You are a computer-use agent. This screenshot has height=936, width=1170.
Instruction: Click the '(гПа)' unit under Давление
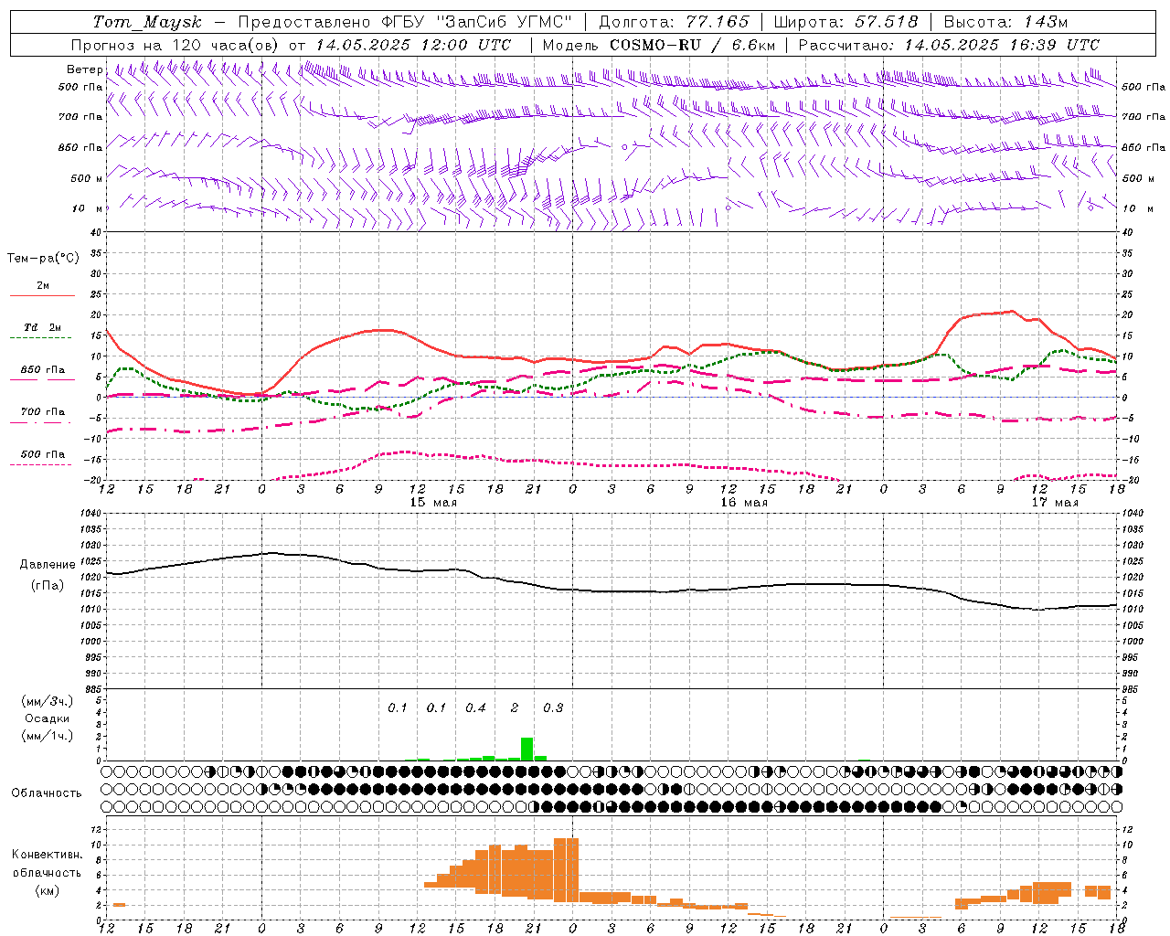pyautogui.click(x=48, y=586)
